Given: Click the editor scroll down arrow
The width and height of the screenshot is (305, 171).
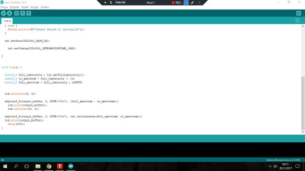Looking at the screenshot, I should tap(303, 132).
